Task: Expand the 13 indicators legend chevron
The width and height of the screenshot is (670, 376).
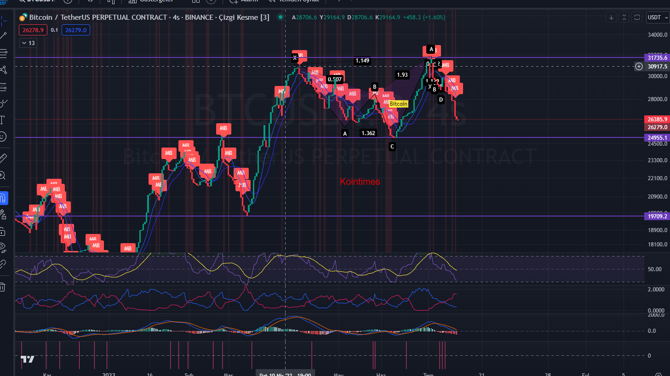Action: pyautogui.click(x=28, y=43)
